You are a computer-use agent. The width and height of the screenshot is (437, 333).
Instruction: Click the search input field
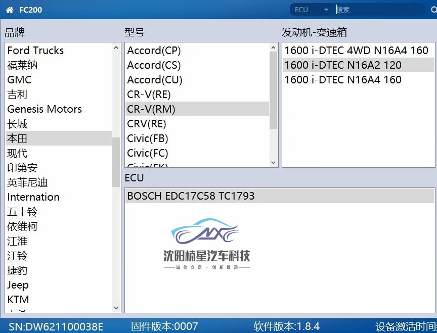379,10
